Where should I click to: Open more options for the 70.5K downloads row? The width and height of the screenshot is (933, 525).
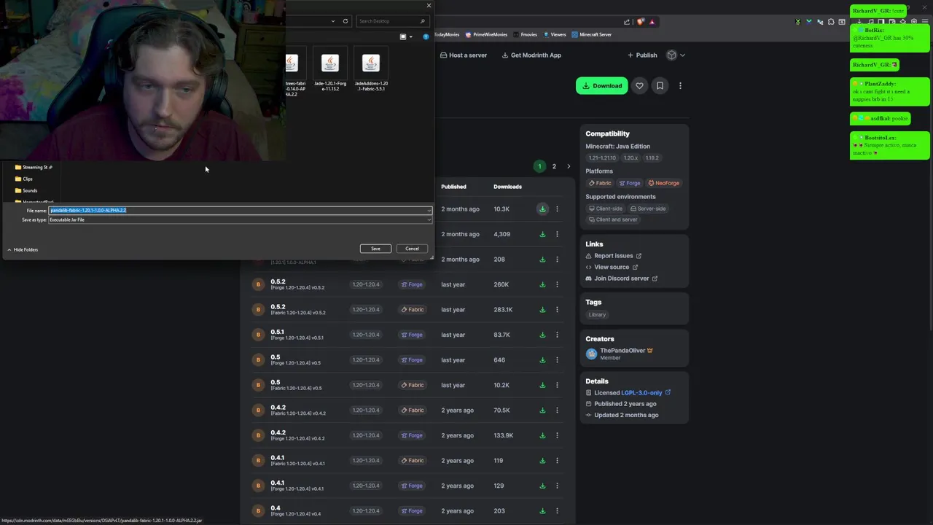[x=557, y=410]
